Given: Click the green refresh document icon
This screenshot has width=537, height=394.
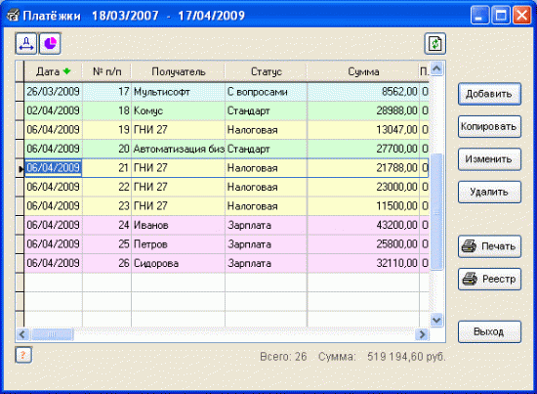Looking at the screenshot, I should pyautogui.click(x=434, y=44).
